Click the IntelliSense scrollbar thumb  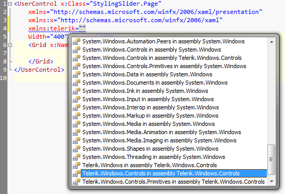point(272,159)
